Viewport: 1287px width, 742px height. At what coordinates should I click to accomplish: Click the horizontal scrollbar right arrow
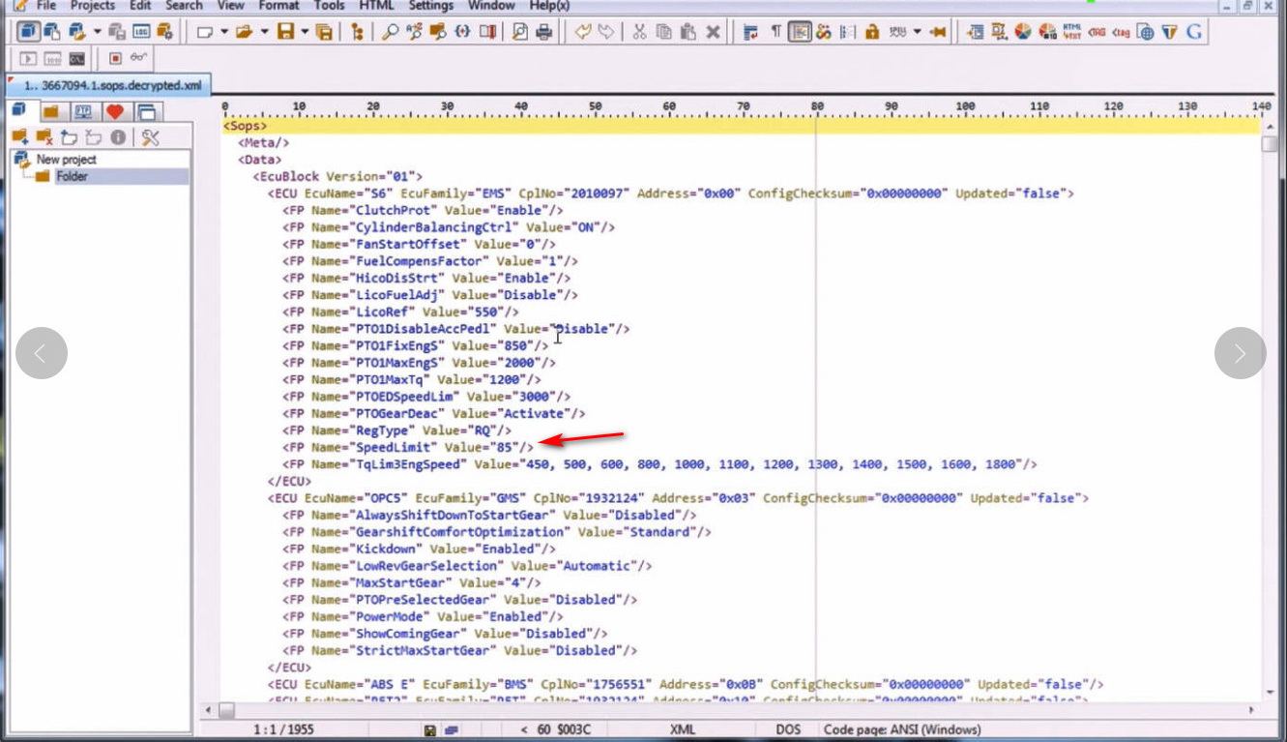[1253, 710]
